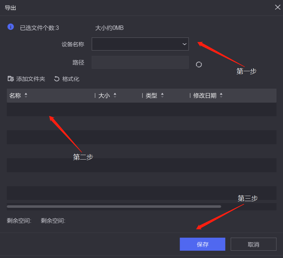This screenshot has width=283, height=258.
Task: Click the refresh icon beside the path field
Action: (x=199, y=64)
